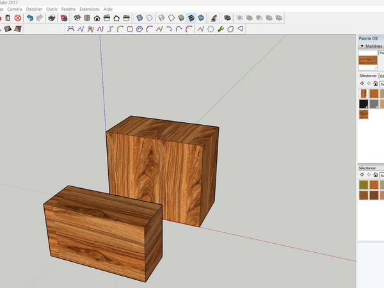Open the Fenêtre menu

pyautogui.click(x=68, y=9)
